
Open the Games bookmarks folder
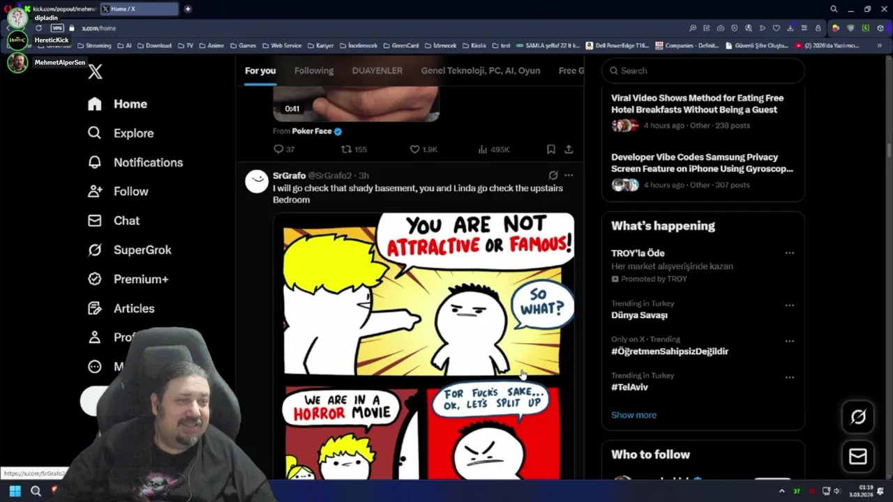pos(243,45)
